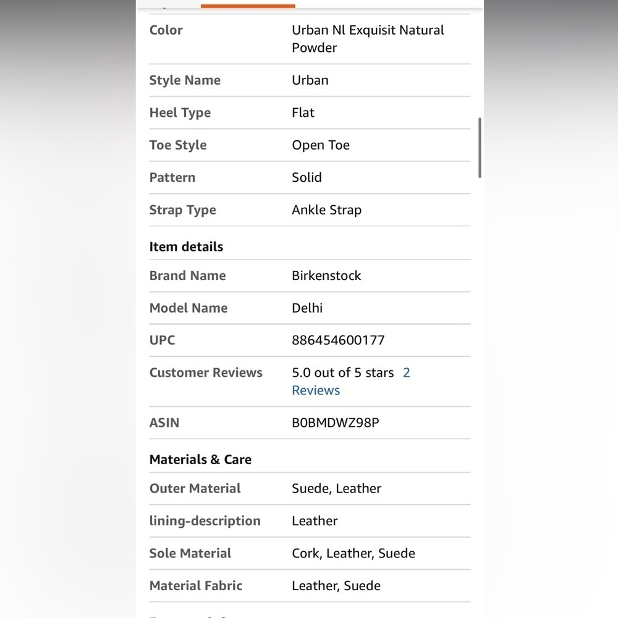Click the Outer Material value Suede, Leather

point(336,488)
